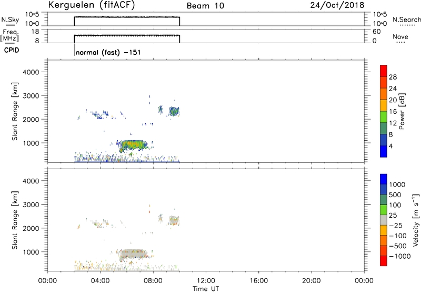Click the strong 1000 km echo in power panel
This screenshot has height=292, width=421.
click(133, 145)
